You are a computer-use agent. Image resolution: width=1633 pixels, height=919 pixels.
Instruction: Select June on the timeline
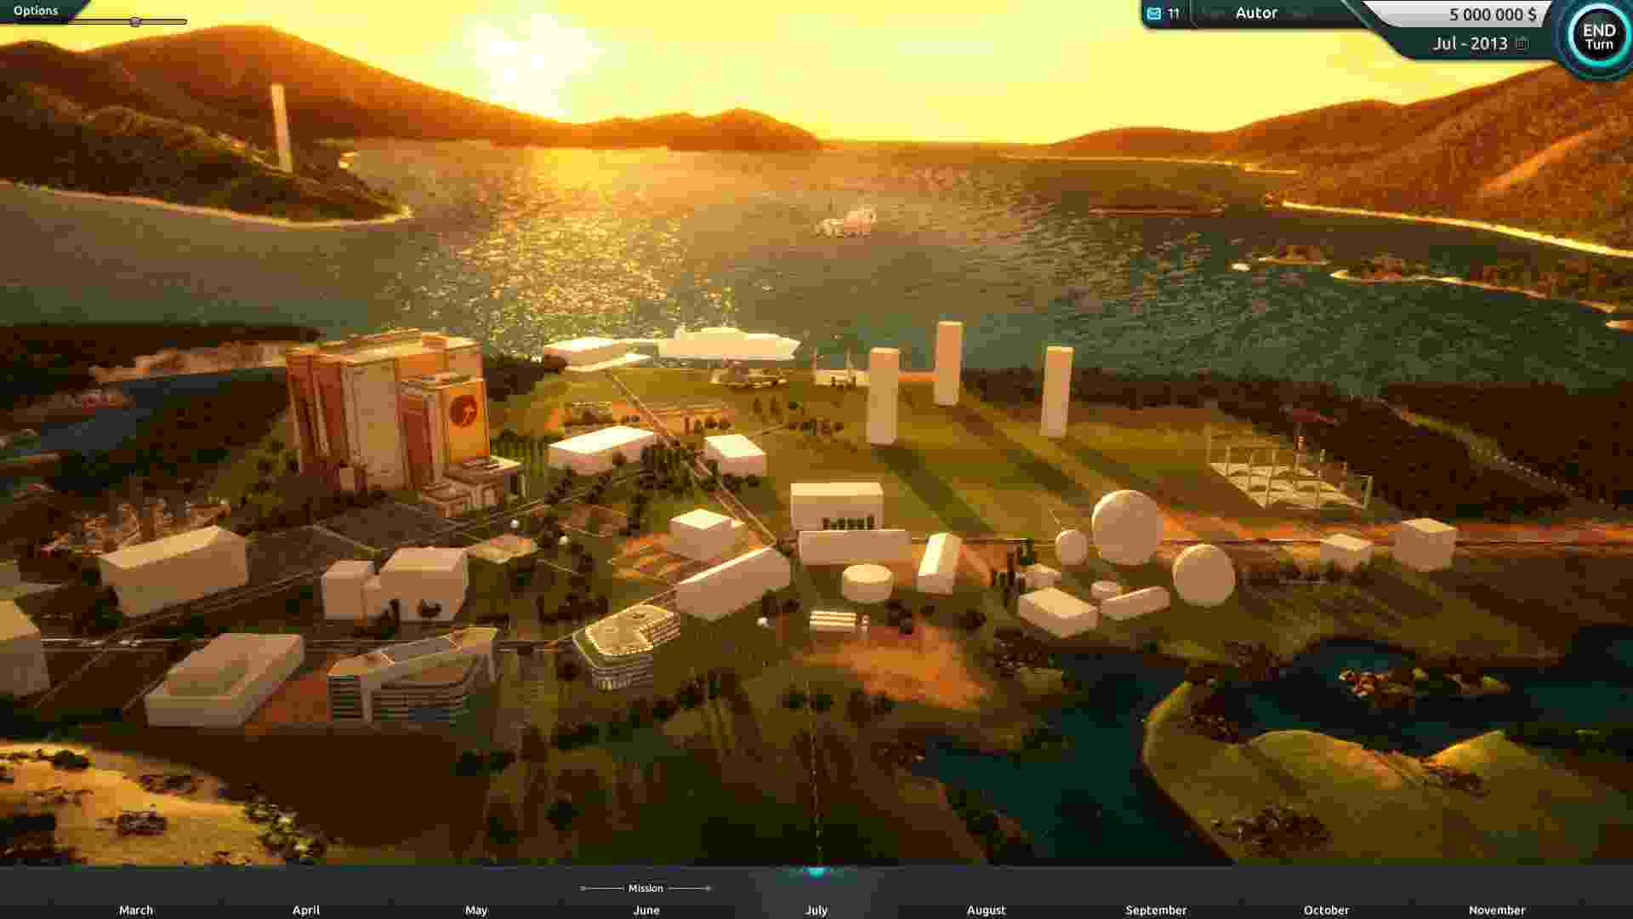646,910
